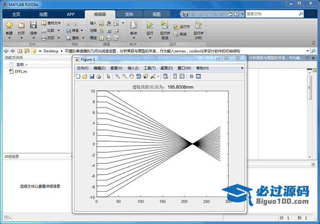Click the 搜索文档 search input field
Screen dimensions: 320x224
(272, 14)
